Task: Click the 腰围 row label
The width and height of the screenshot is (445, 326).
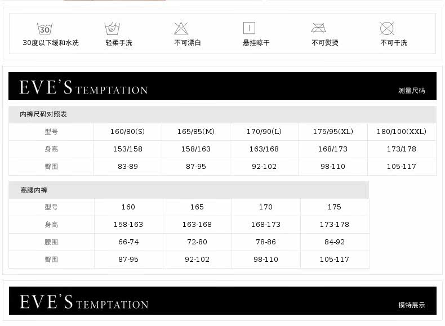Action: point(51,242)
